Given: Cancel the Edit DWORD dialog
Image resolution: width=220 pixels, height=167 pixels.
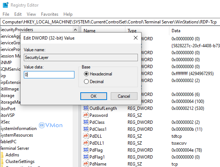Looking at the screenshot, I should [x=124, y=96].
